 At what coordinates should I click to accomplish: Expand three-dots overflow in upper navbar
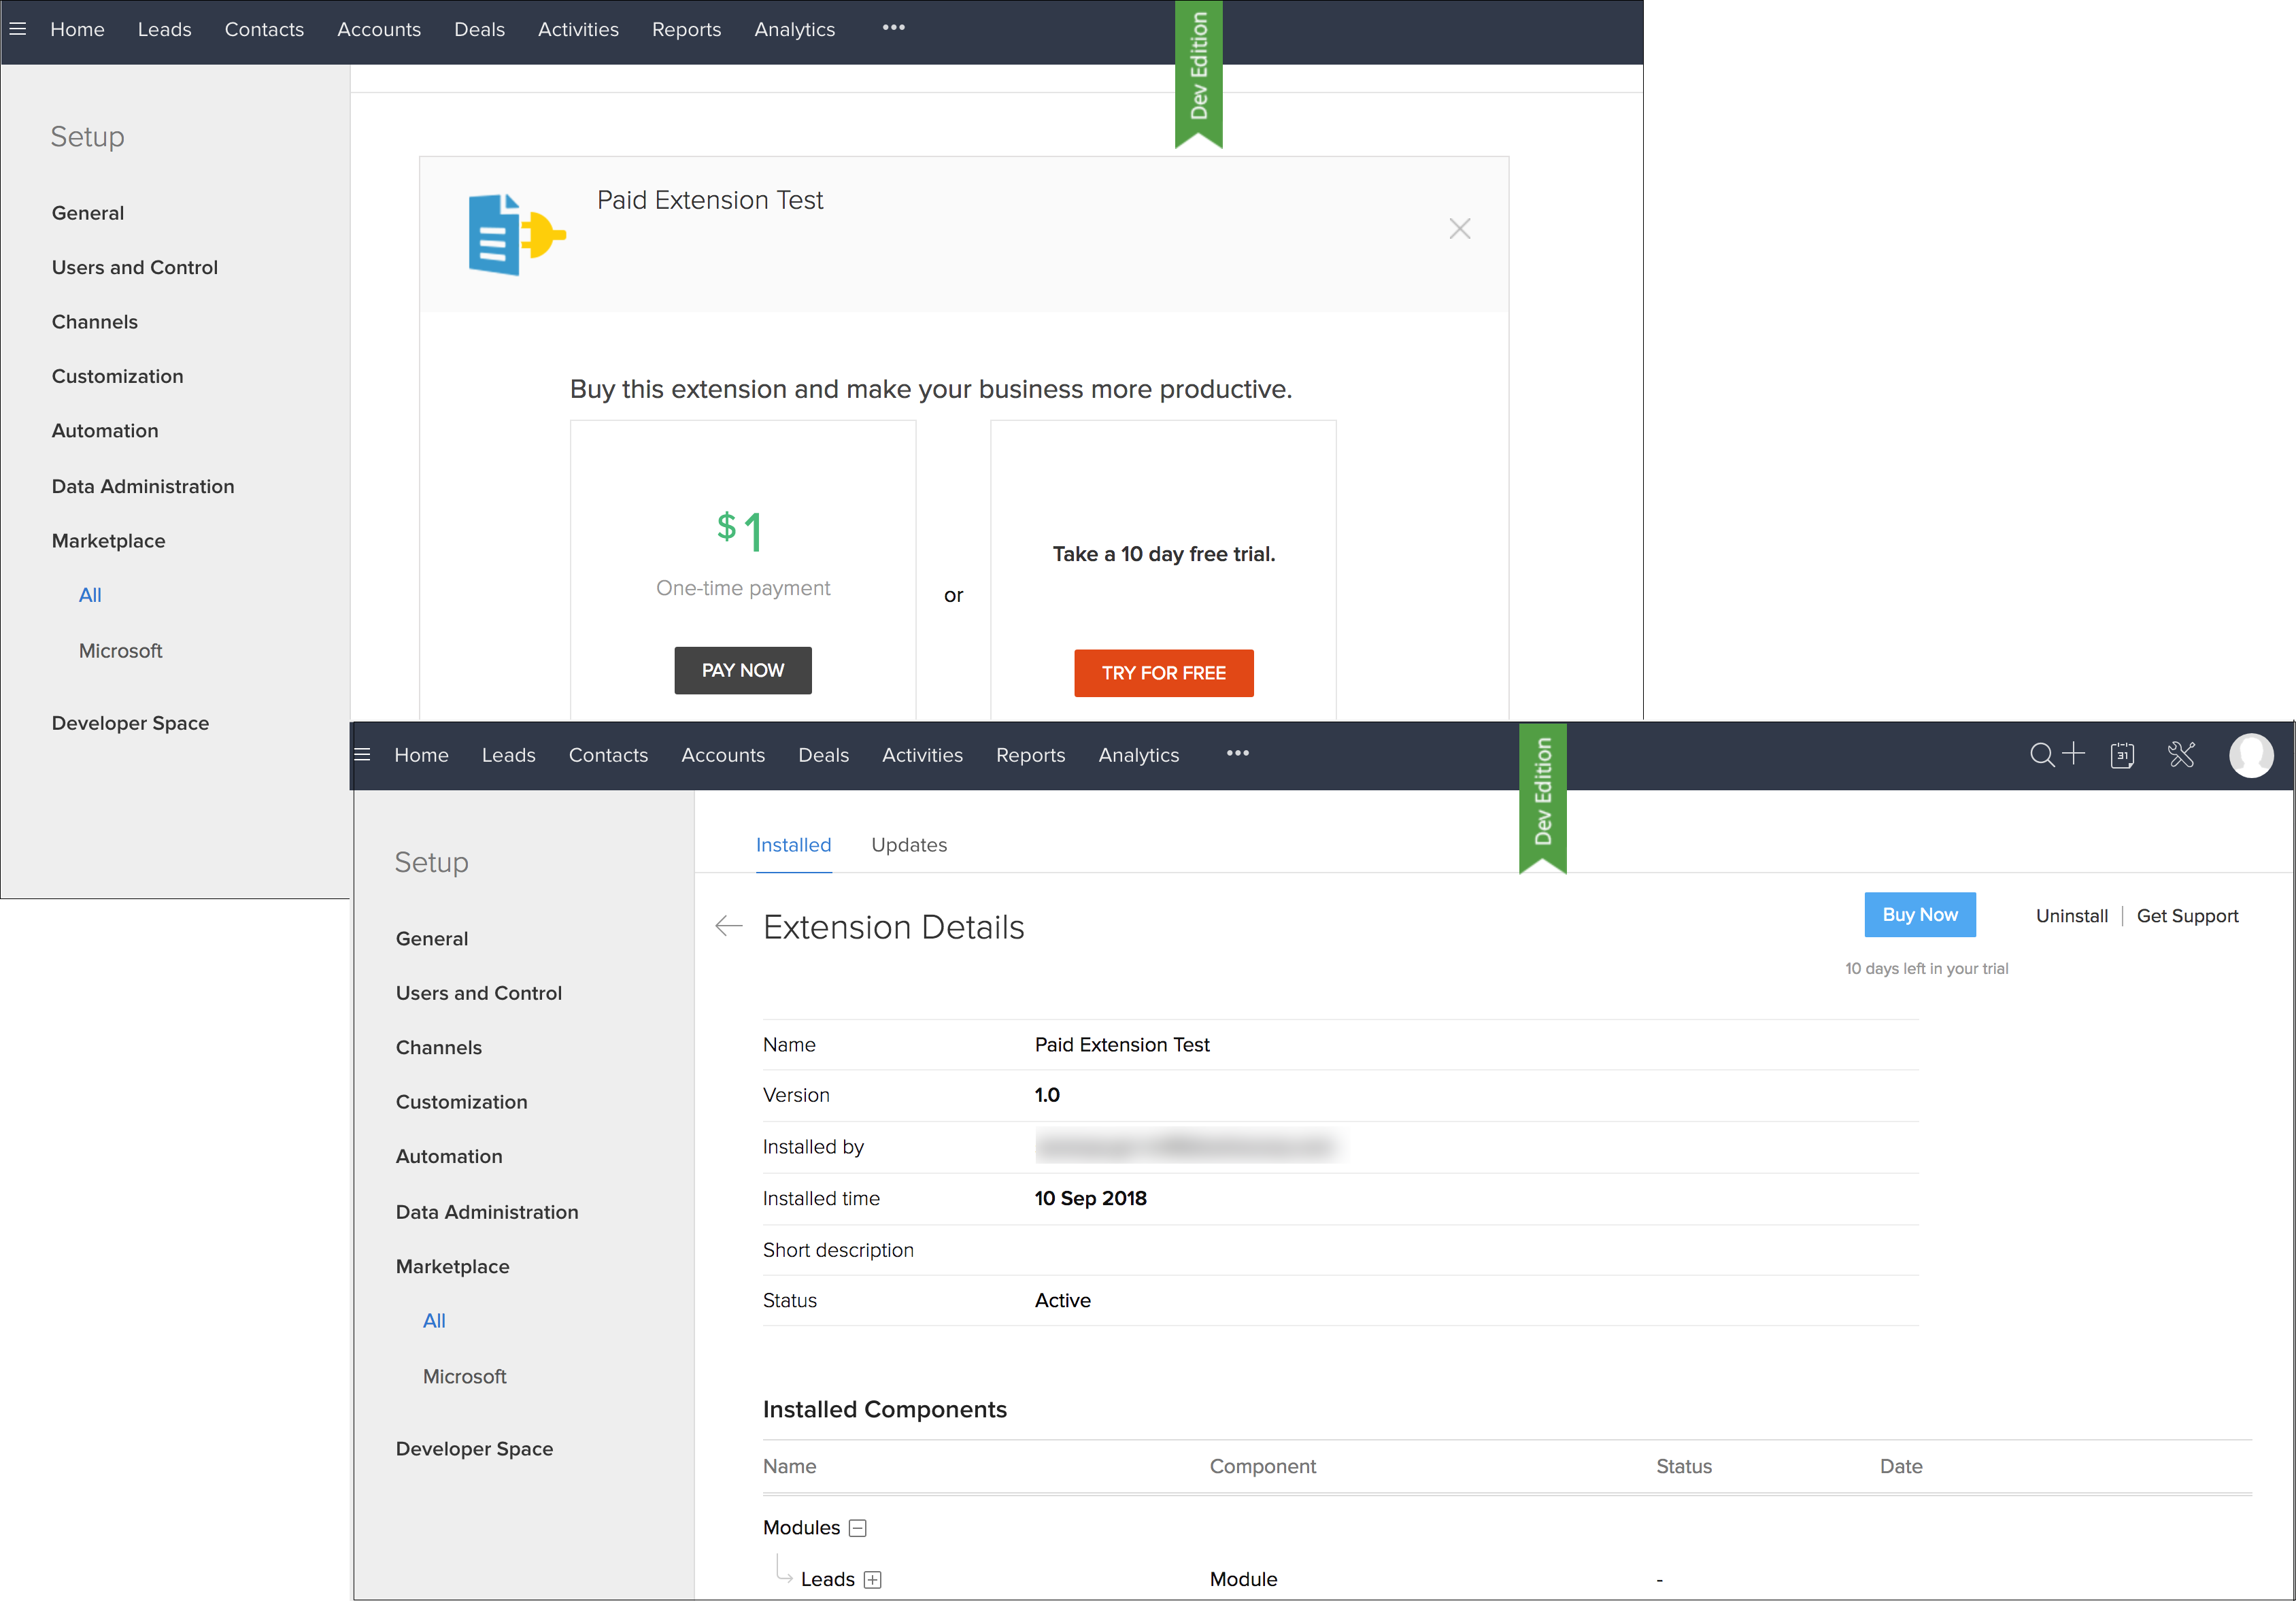click(x=893, y=28)
